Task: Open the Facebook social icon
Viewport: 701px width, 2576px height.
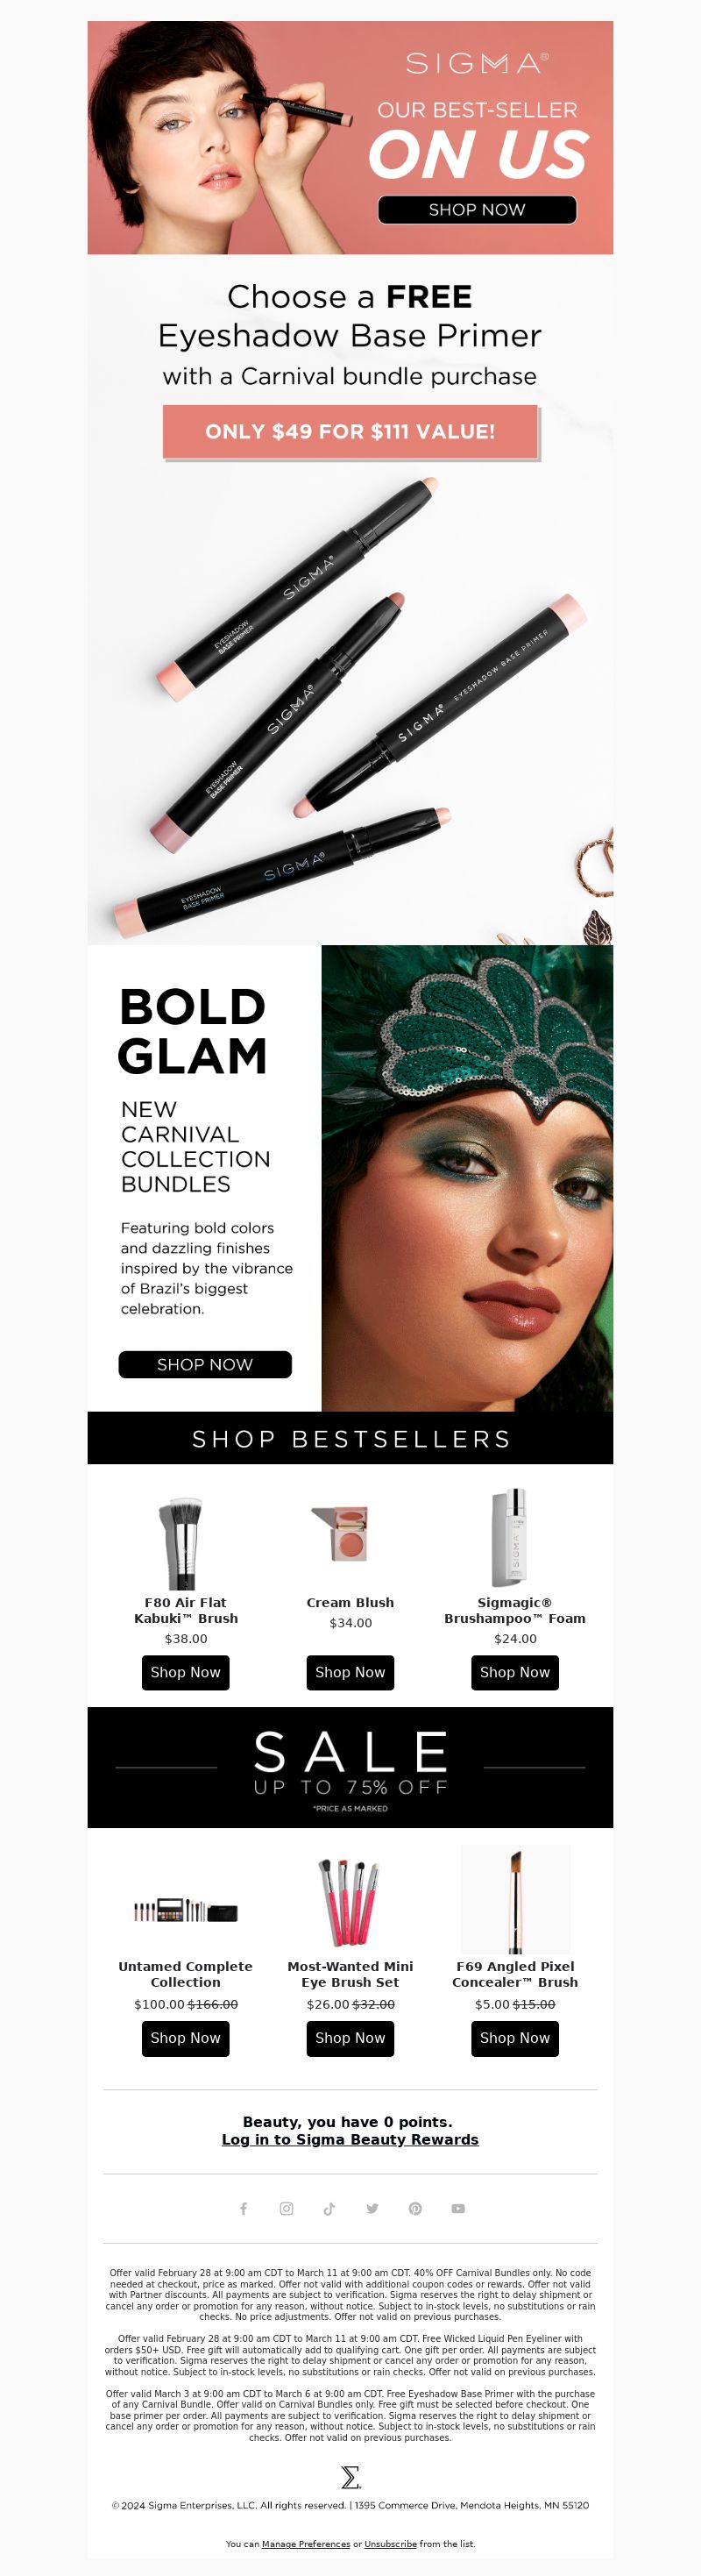Action: (x=243, y=2208)
